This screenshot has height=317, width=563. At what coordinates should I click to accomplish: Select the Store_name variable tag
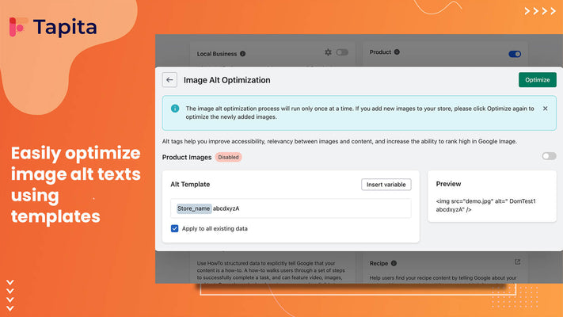[194, 208]
